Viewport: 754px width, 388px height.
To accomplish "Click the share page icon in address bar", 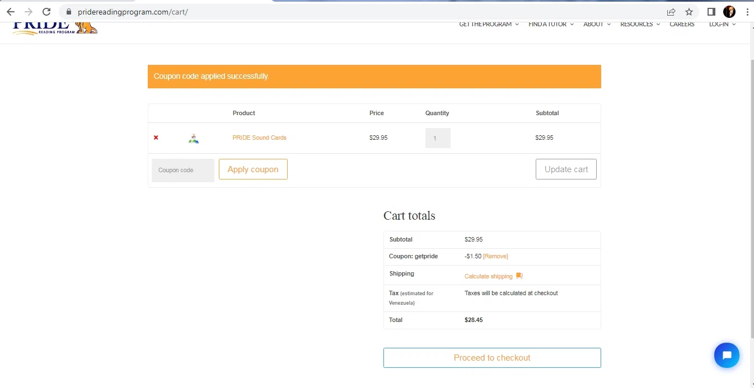I will 671,12.
